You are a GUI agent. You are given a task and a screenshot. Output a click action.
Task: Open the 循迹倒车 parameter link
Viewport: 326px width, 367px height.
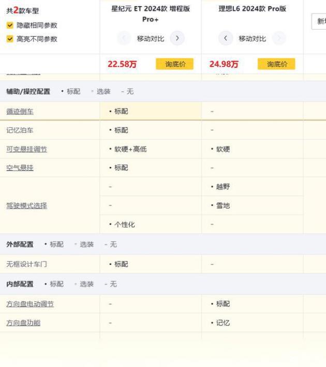click(20, 111)
